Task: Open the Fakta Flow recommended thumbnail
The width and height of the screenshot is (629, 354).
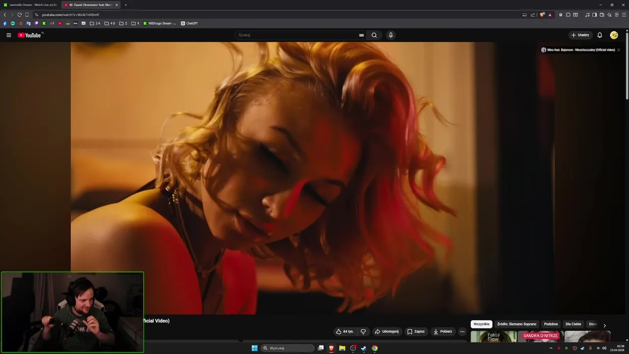Action: 494,337
